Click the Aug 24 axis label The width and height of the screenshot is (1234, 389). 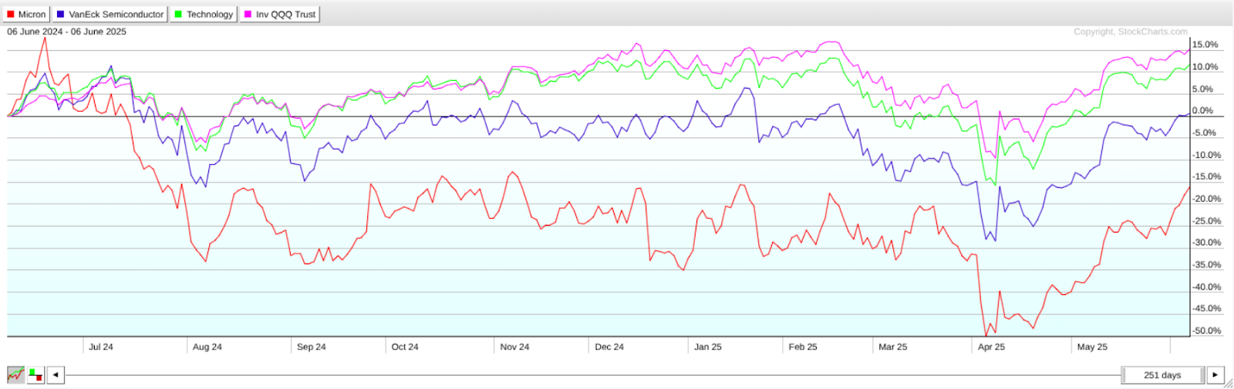(x=207, y=347)
